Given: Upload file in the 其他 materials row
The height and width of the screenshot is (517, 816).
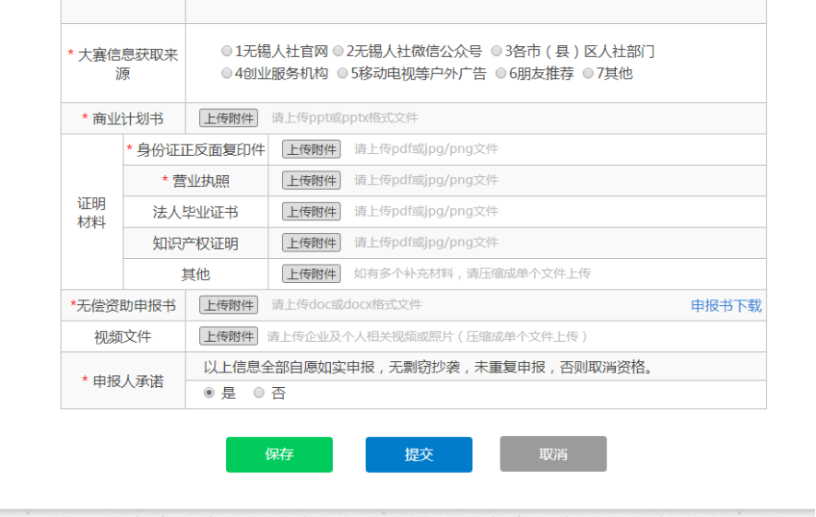Looking at the screenshot, I should pyautogui.click(x=311, y=275).
